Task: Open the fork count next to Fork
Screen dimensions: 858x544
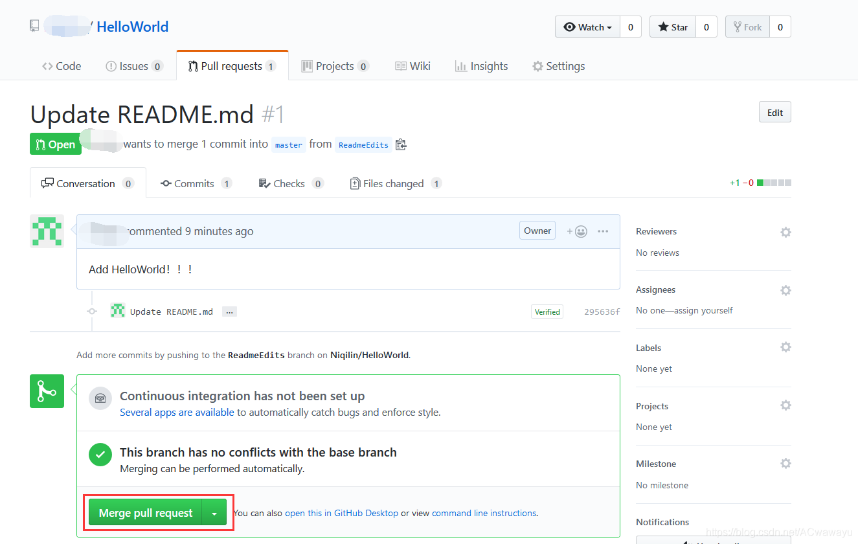Action: coord(780,27)
